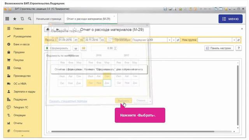Open the blue меню button
The width and height of the screenshot is (249, 140).
230,19
